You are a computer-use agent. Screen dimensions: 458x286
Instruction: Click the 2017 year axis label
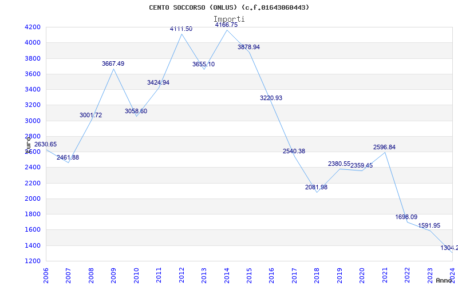coord(294,276)
